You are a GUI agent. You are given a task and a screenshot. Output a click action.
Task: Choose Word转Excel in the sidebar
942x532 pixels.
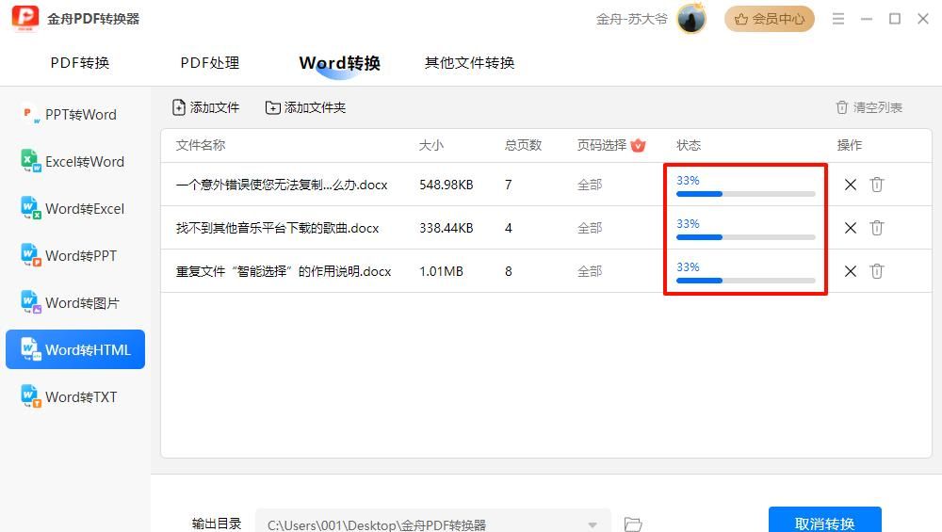click(x=75, y=208)
